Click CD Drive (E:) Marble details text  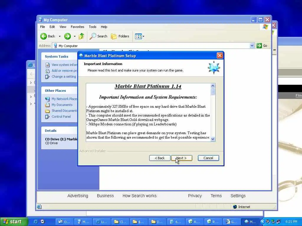[x=61, y=139]
